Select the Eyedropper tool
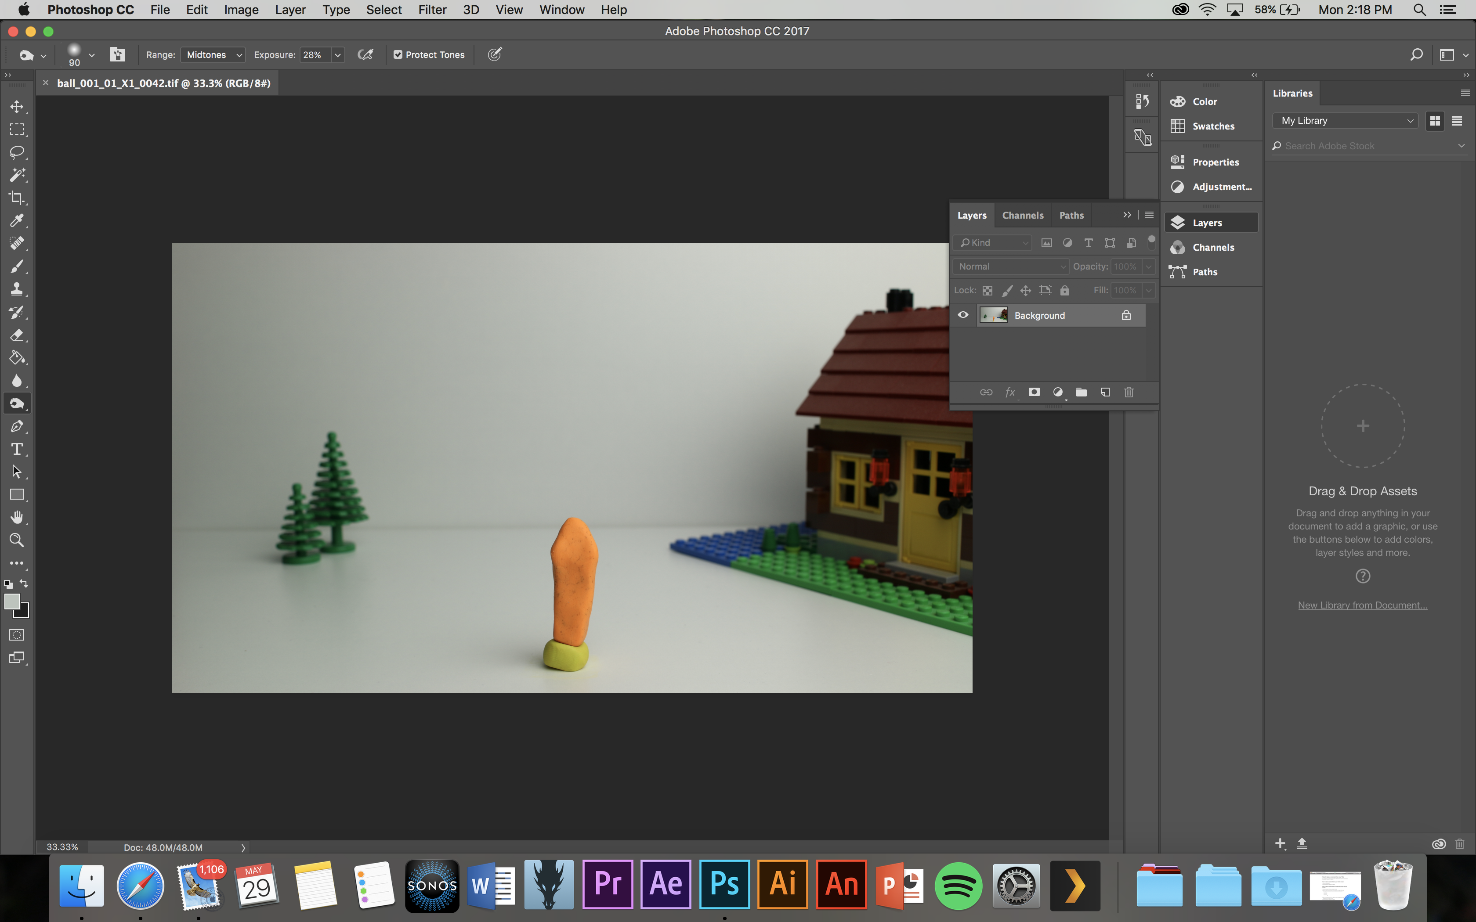This screenshot has height=922, width=1476. click(16, 220)
